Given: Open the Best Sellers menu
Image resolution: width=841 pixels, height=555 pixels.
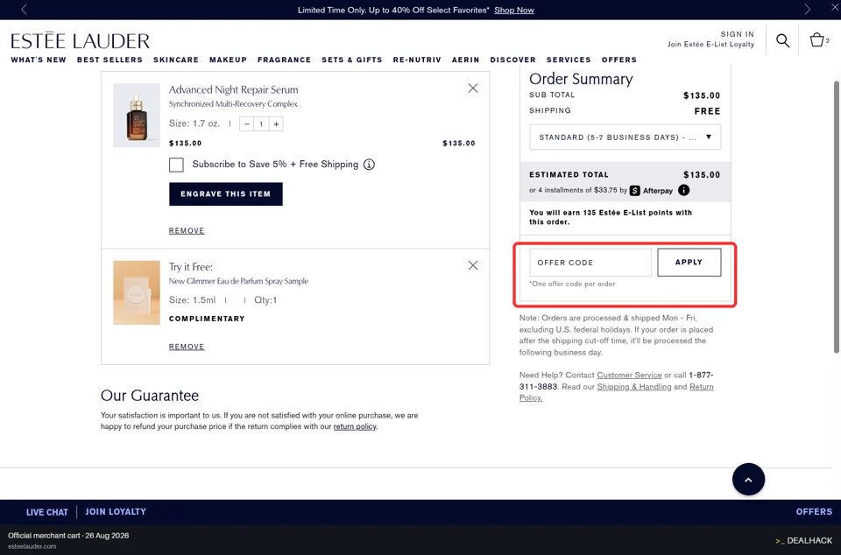Looking at the screenshot, I should (110, 60).
